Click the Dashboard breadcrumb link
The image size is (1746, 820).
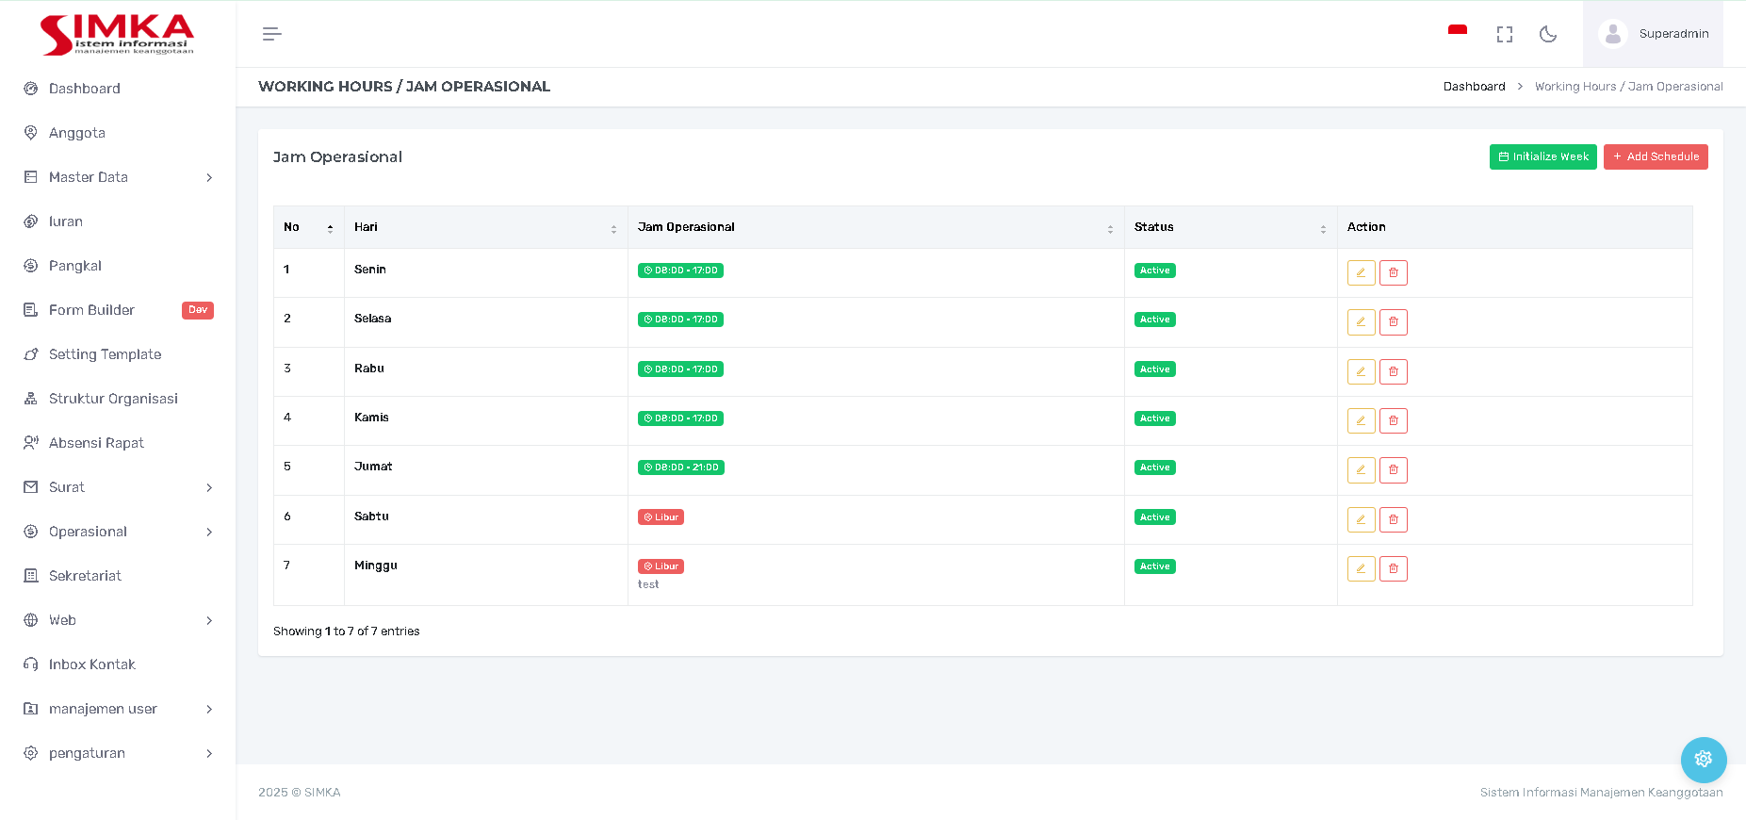(x=1474, y=87)
